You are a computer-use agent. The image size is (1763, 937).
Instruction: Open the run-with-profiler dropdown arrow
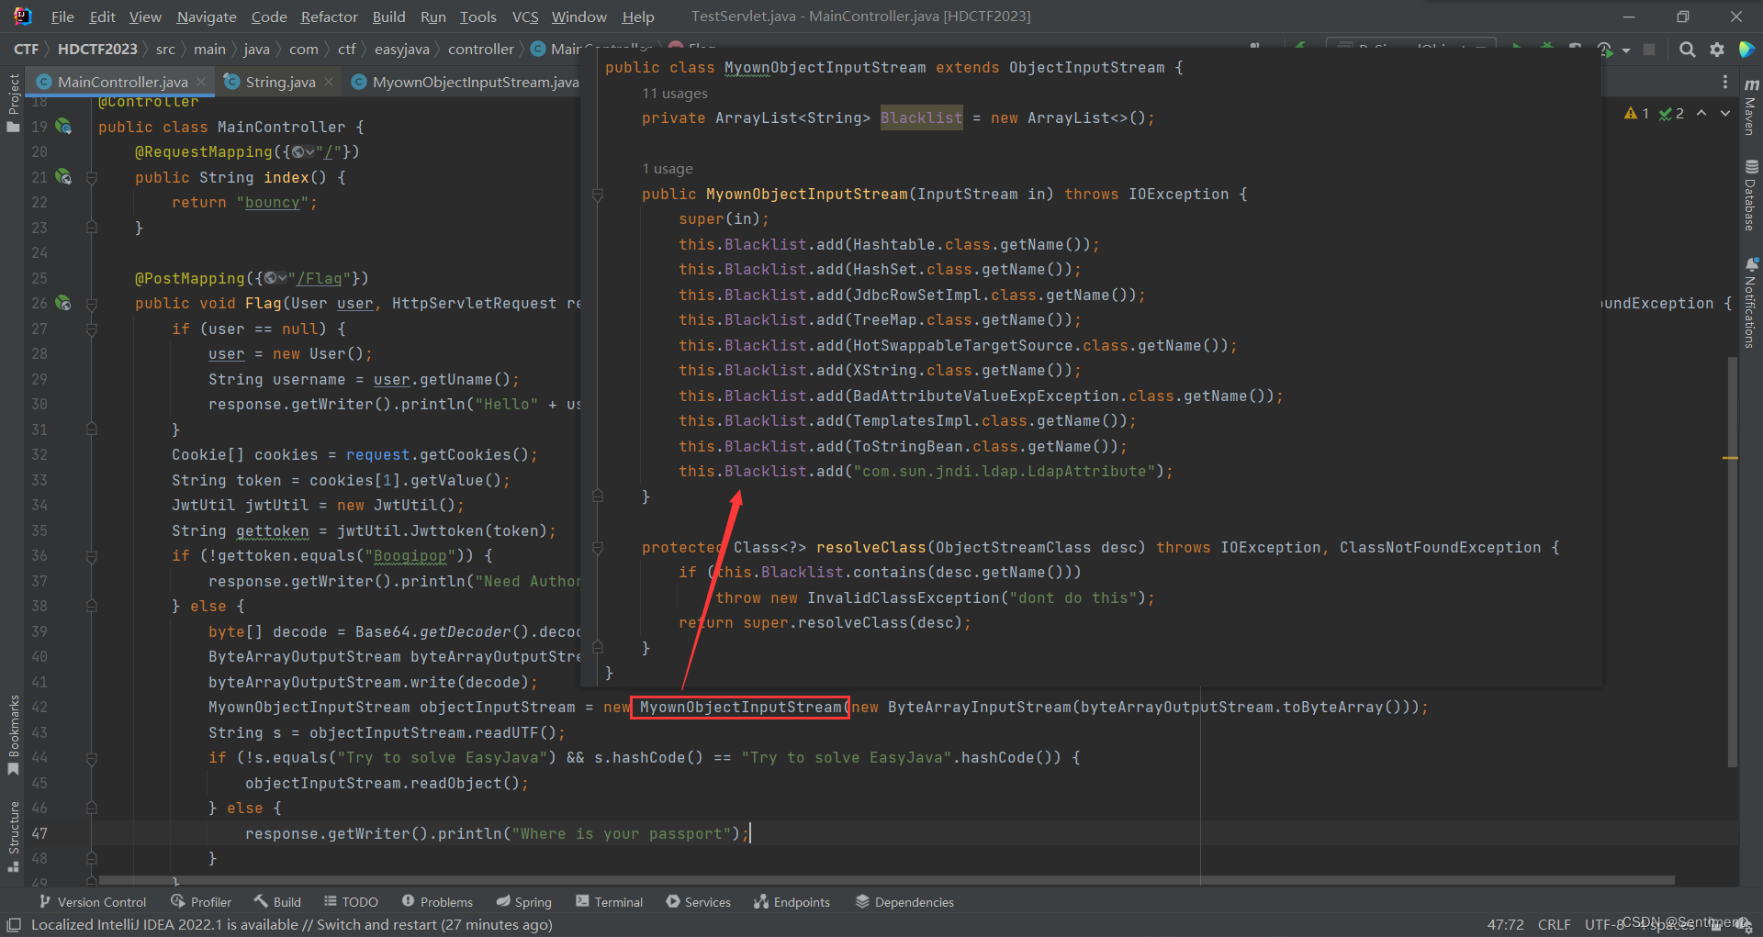coord(1626,50)
